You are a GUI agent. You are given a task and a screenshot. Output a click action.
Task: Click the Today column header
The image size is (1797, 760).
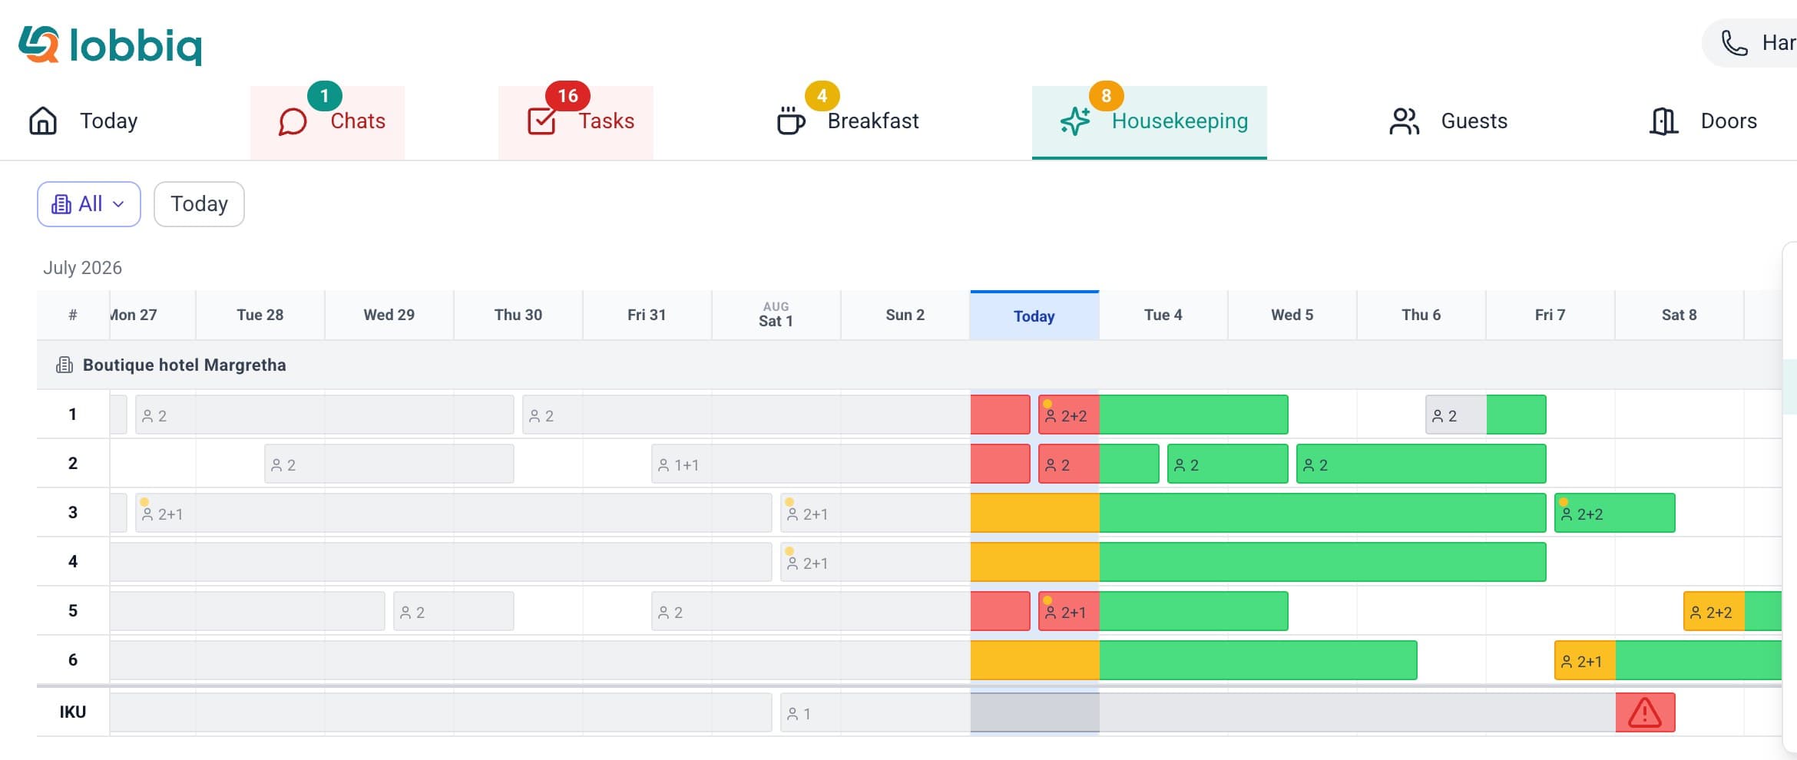pyautogui.click(x=1034, y=316)
